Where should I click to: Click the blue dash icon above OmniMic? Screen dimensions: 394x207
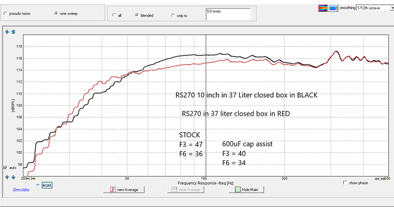[38, 185]
